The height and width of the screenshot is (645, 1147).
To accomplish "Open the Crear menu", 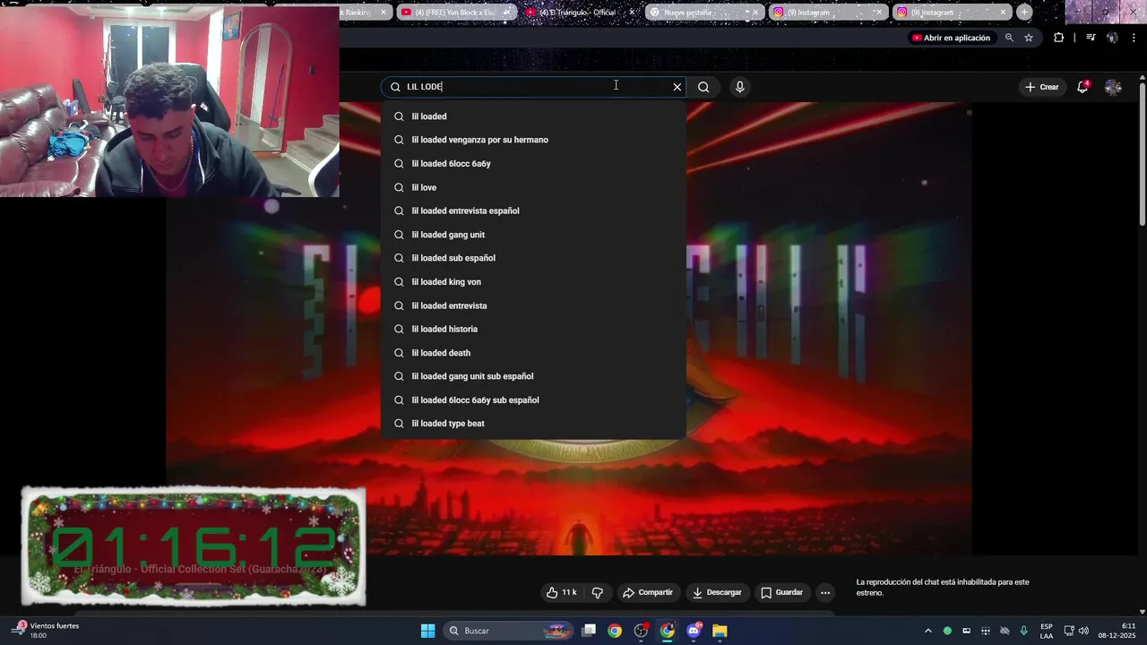I will click(1042, 87).
